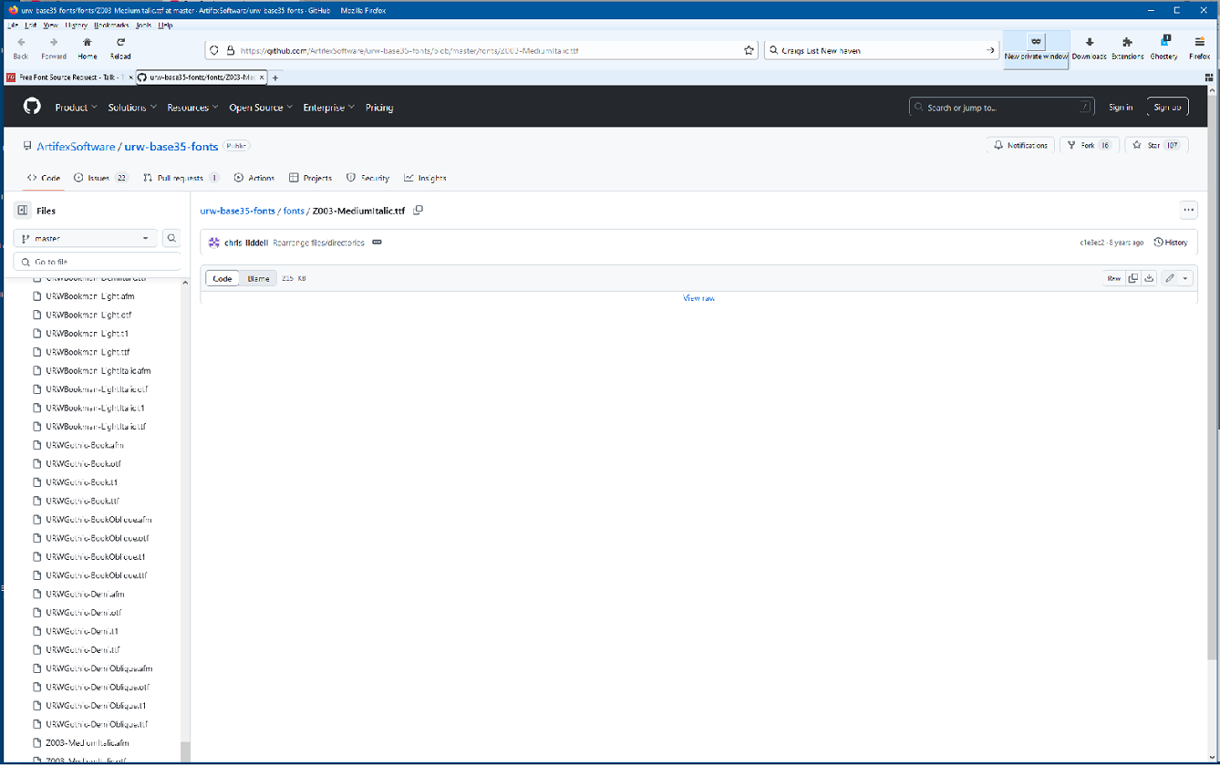Open the Pull requests tab
This screenshot has width=1220, height=766.
coord(181,178)
